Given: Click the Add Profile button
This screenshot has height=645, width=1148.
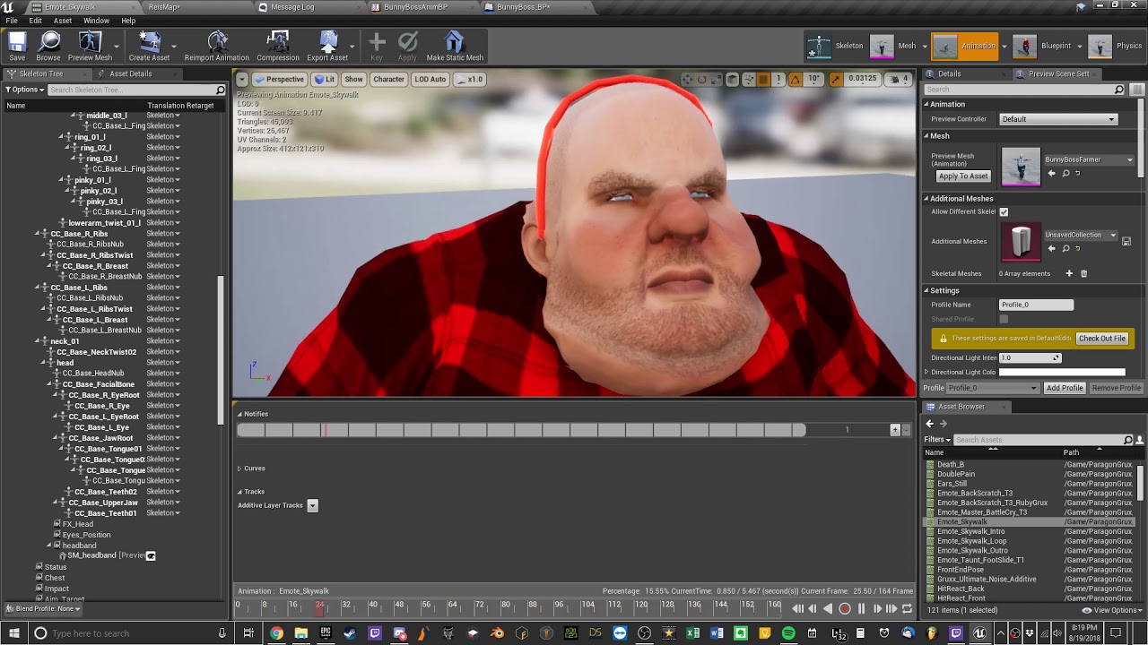Looking at the screenshot, I should point(1065,388).
